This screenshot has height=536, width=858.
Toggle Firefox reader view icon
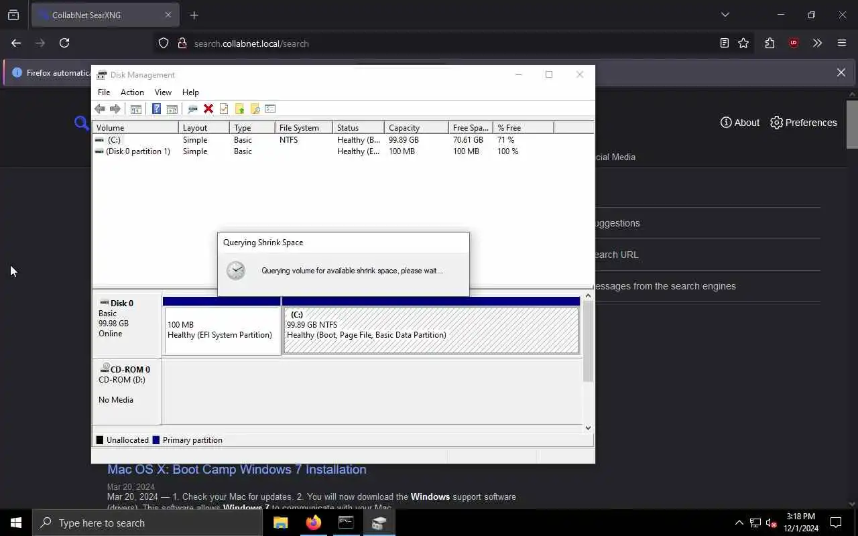[x=725, y=43]
